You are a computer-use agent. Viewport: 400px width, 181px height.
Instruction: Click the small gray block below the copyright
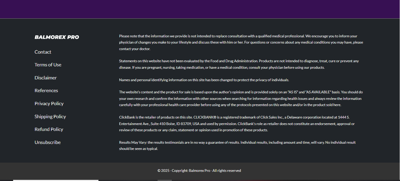coord(164,180)
